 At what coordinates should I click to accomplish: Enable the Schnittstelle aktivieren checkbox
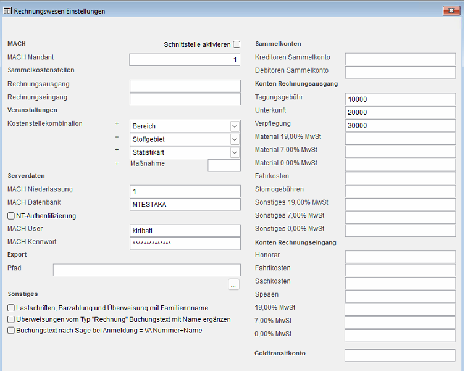coord(237,44)
